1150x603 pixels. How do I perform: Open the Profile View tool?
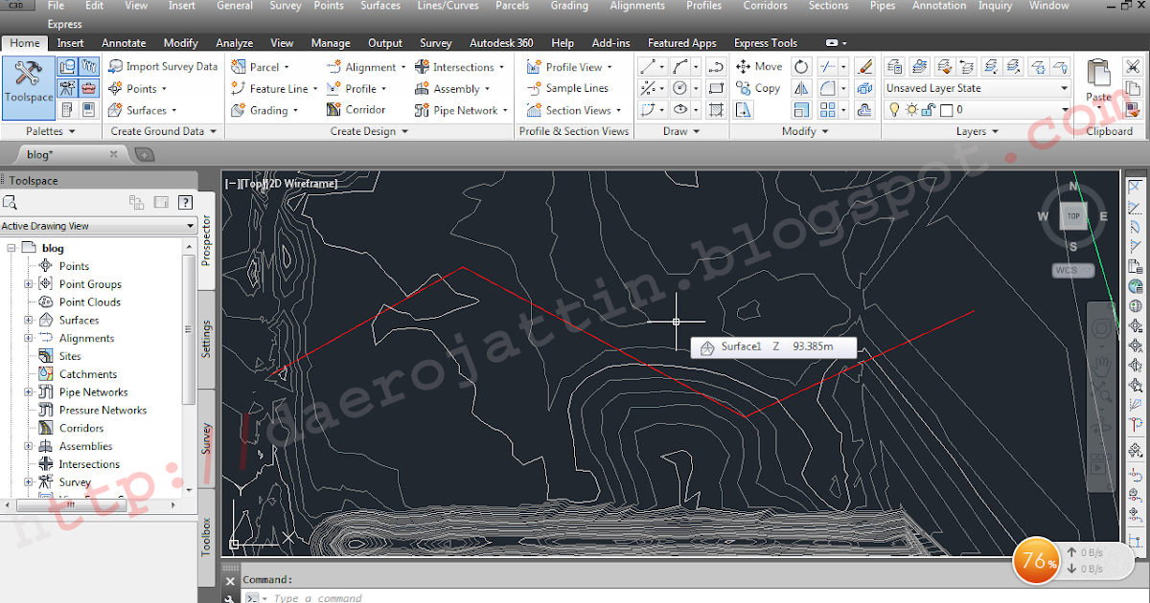[x=568, y=66]
